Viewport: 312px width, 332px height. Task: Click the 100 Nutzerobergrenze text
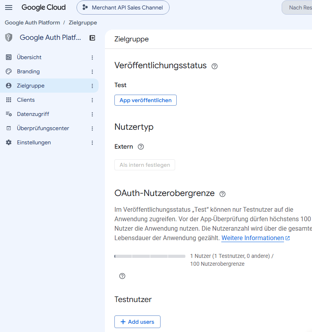coord(217,264)
